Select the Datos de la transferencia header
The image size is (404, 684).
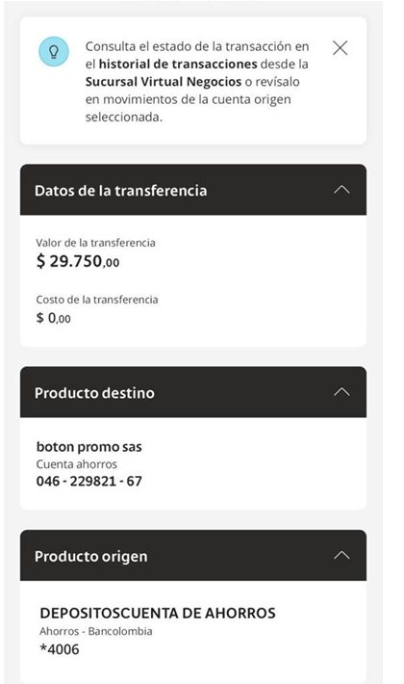[x=193, y=190]
